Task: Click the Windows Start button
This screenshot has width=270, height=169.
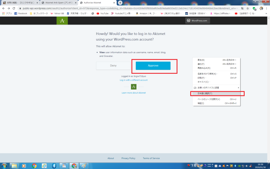Action: (x=4, y=166)
